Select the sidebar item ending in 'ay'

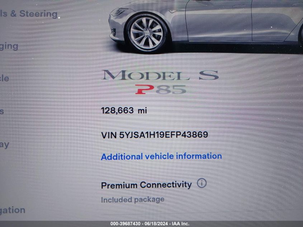[5, 145]
